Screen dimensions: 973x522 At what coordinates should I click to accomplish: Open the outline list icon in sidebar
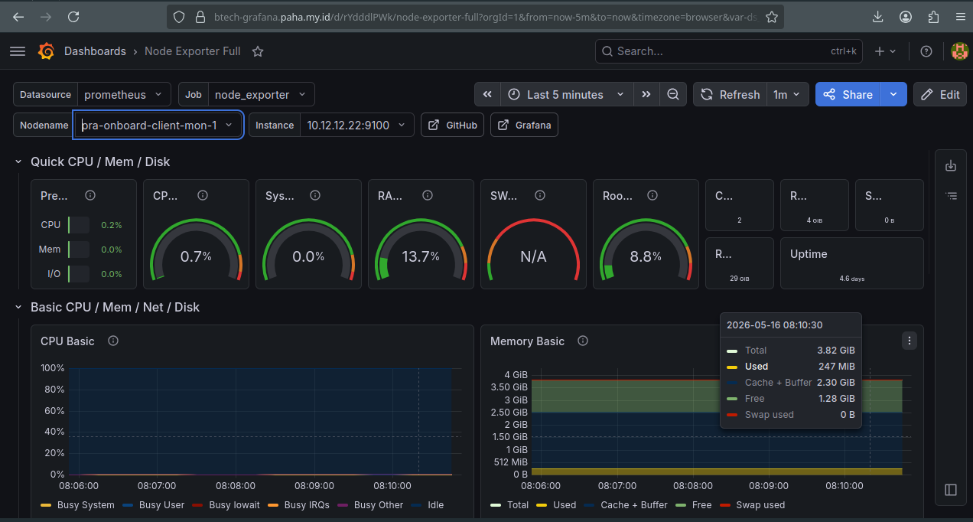(951, 196)
